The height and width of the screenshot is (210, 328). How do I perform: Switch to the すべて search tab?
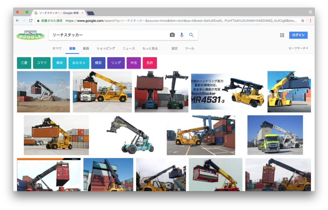point(57,49)
